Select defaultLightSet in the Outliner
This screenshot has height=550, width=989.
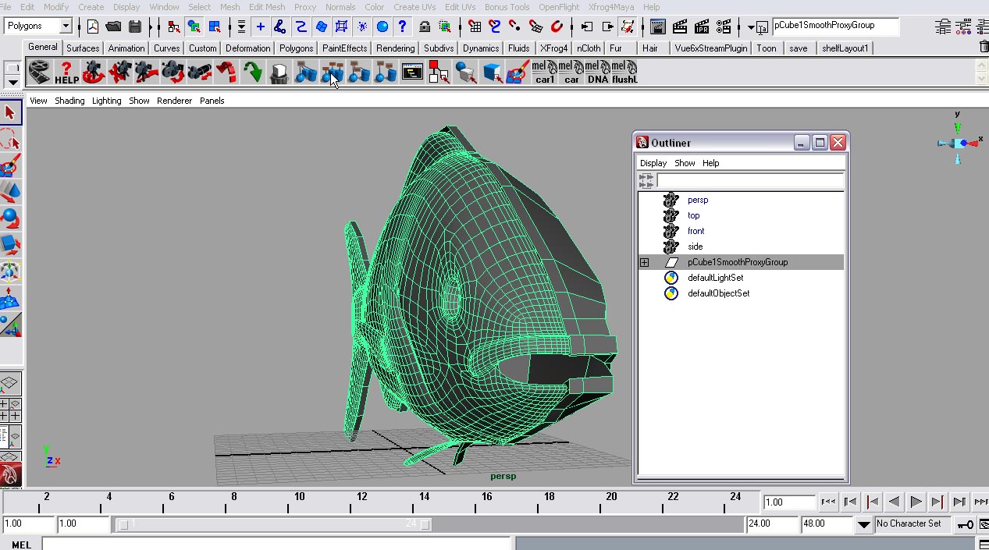[x=715, y=278]
